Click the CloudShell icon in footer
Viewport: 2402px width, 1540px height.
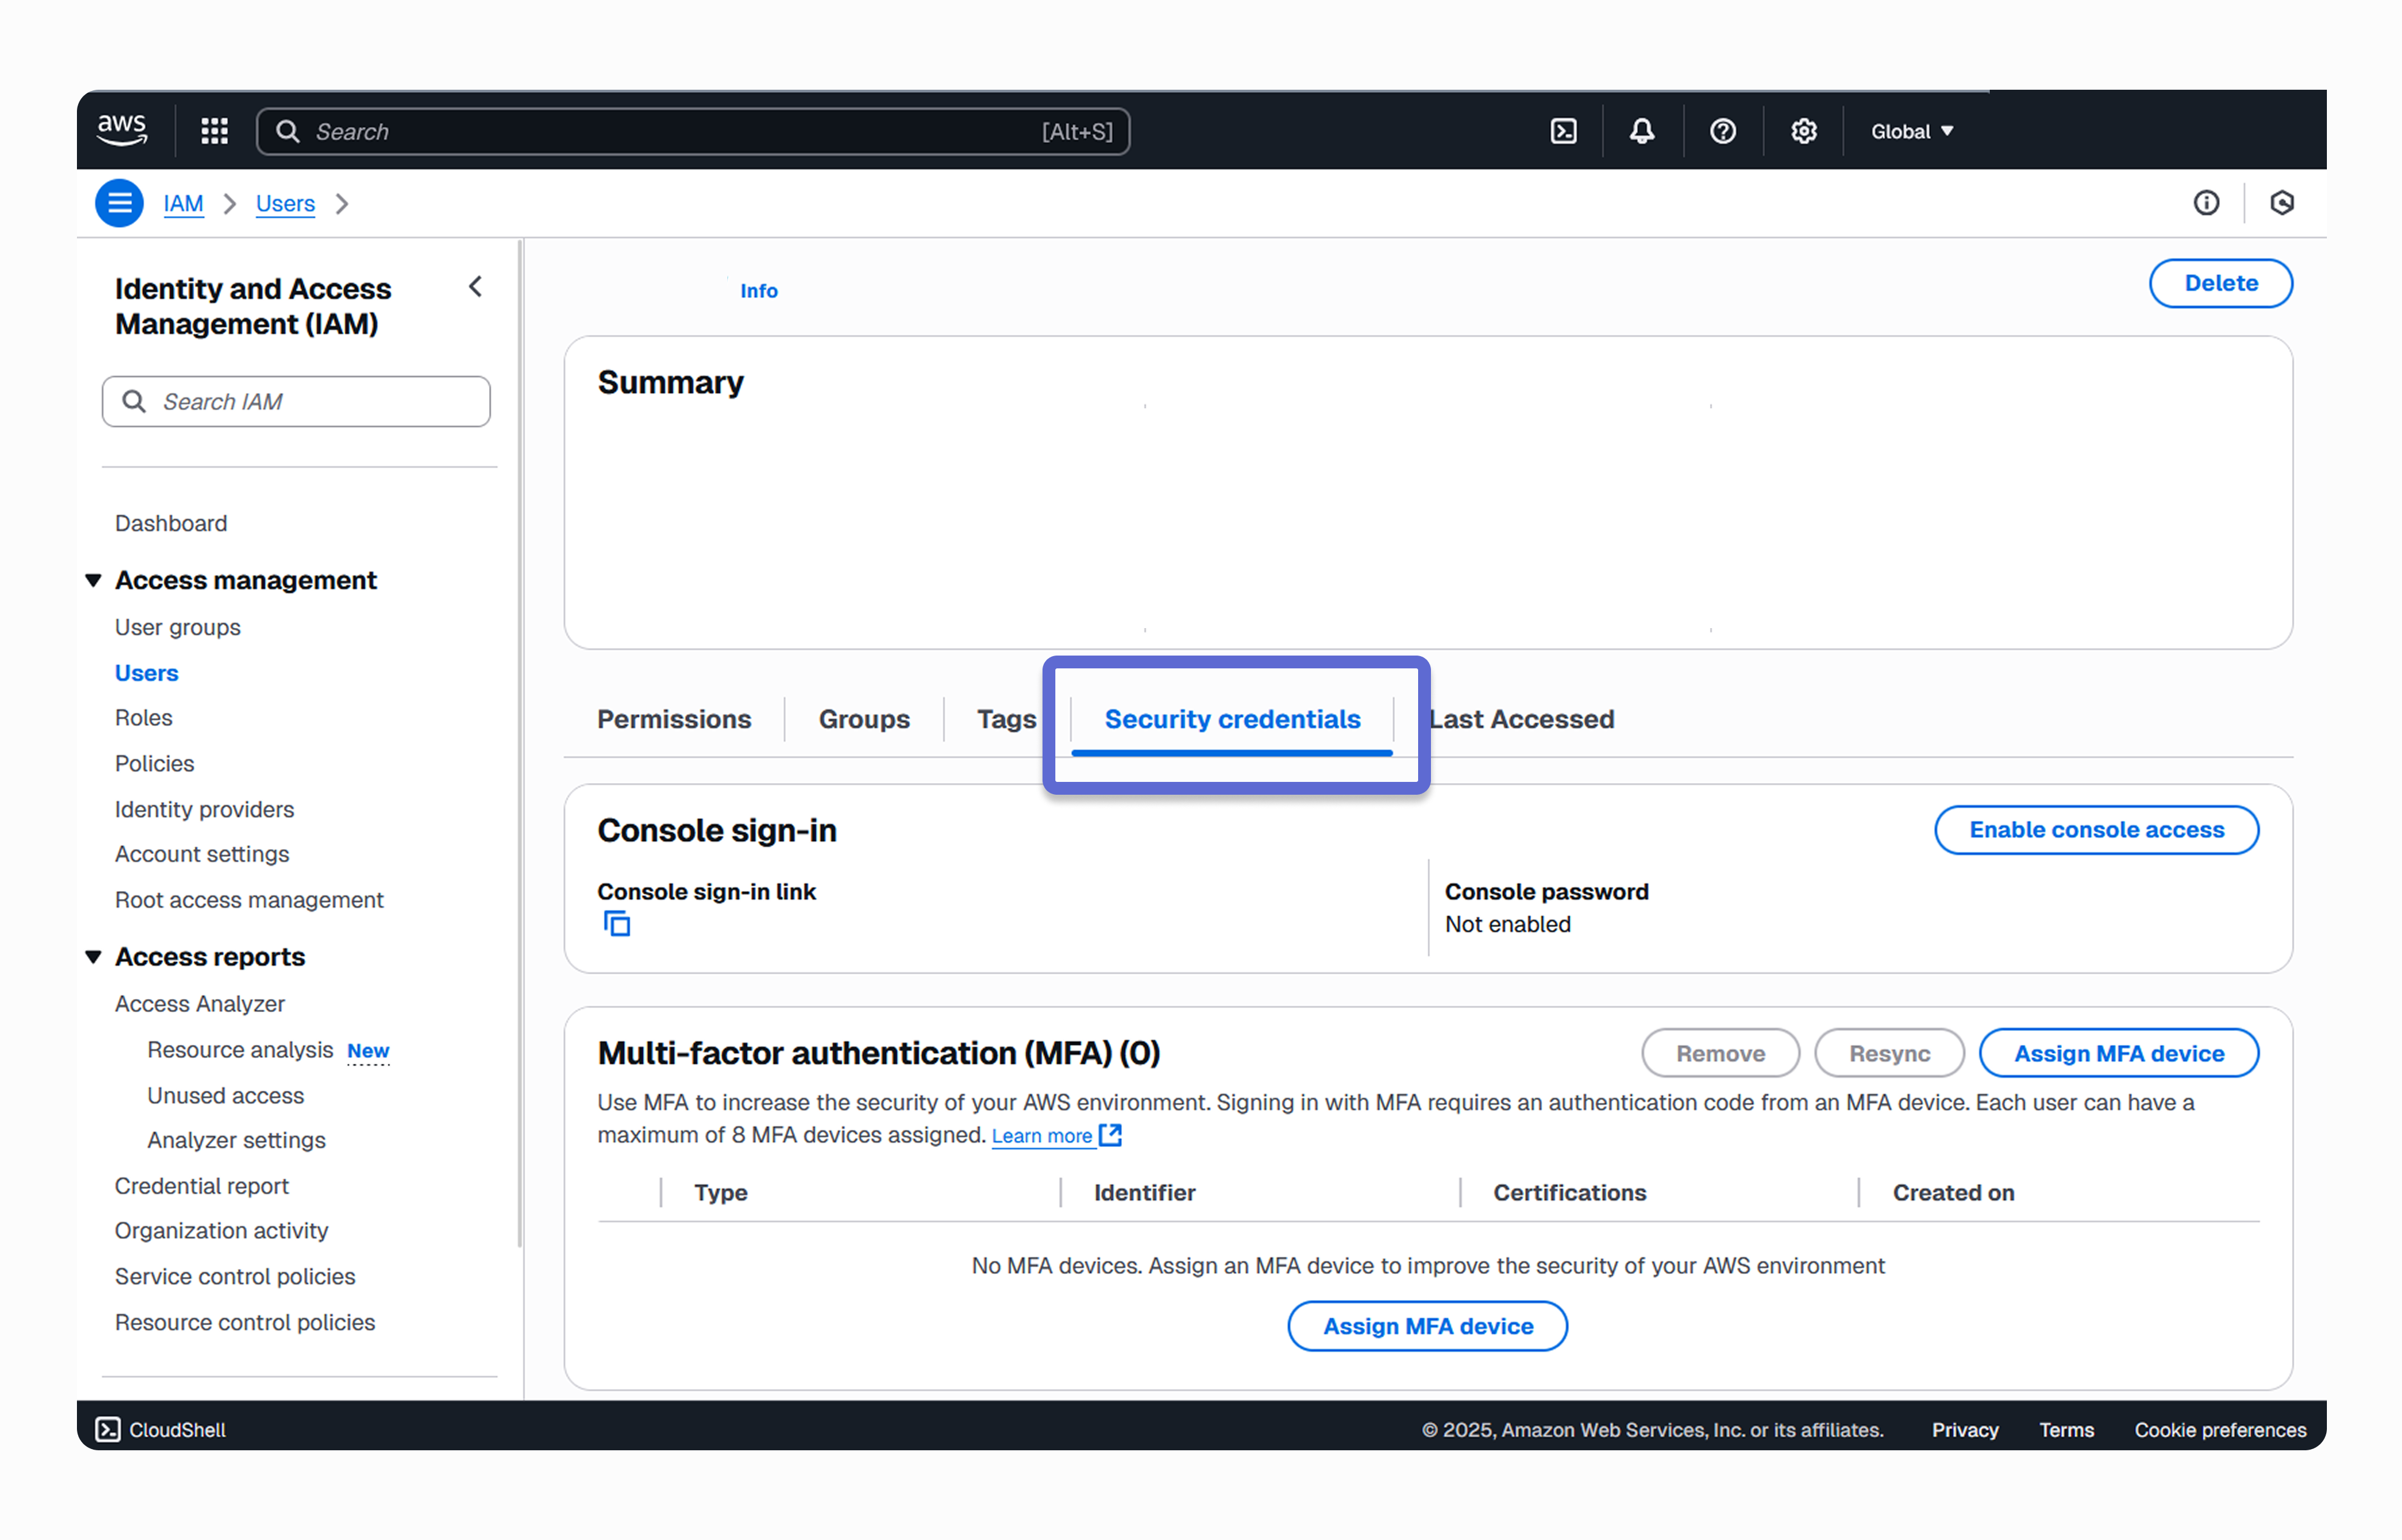(108, 1430)
